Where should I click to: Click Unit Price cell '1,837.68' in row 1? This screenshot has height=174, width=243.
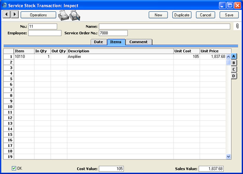(213, 57)
